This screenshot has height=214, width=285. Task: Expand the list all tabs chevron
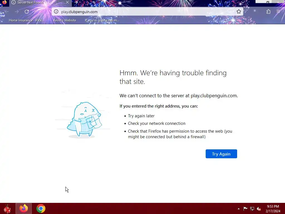click(x=243, y=2)
